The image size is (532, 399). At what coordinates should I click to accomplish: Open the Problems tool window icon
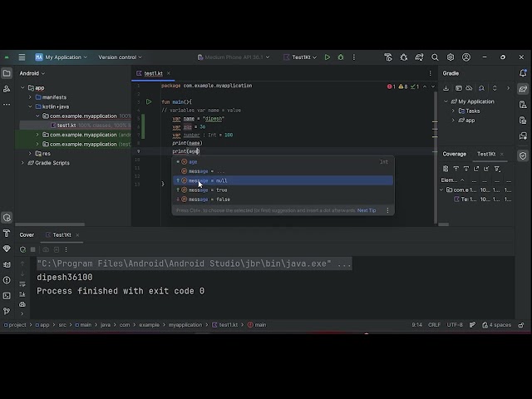tap(7, 280)
